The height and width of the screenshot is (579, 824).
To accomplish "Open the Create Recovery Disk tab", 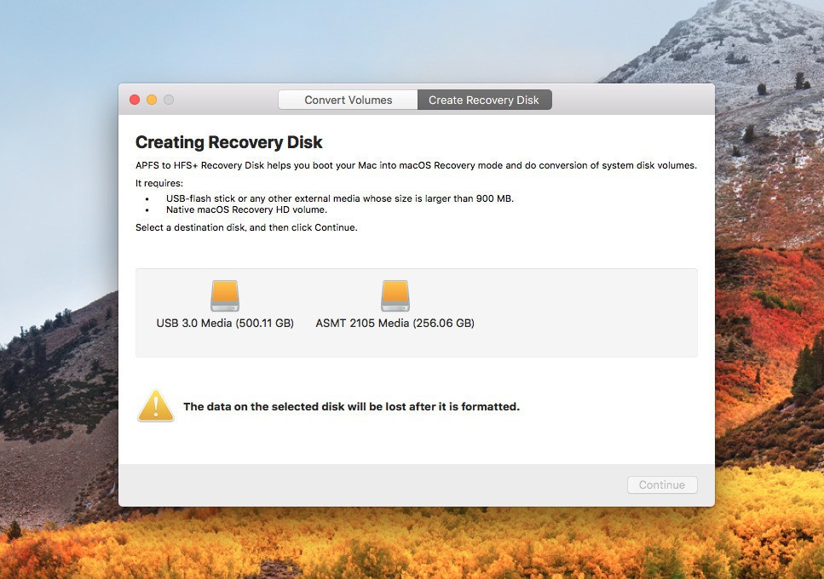I will tap(484, 100).
